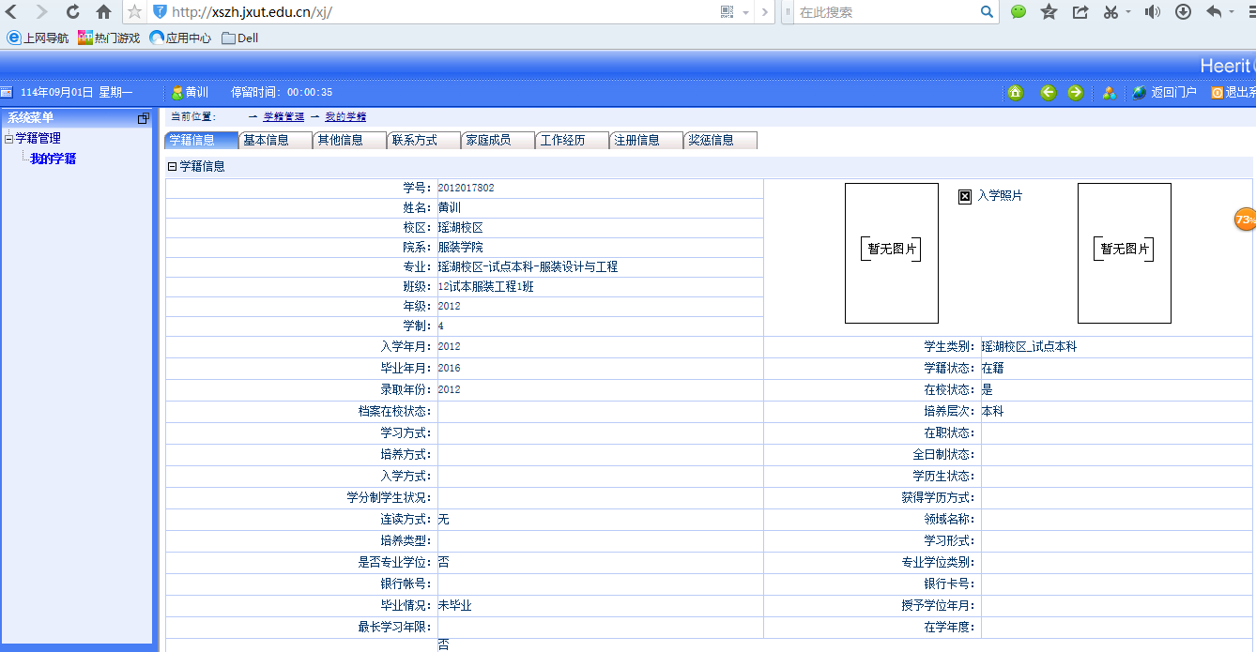Expand the dropdown next to the undo arrow icon

[x=1232, y=12]
